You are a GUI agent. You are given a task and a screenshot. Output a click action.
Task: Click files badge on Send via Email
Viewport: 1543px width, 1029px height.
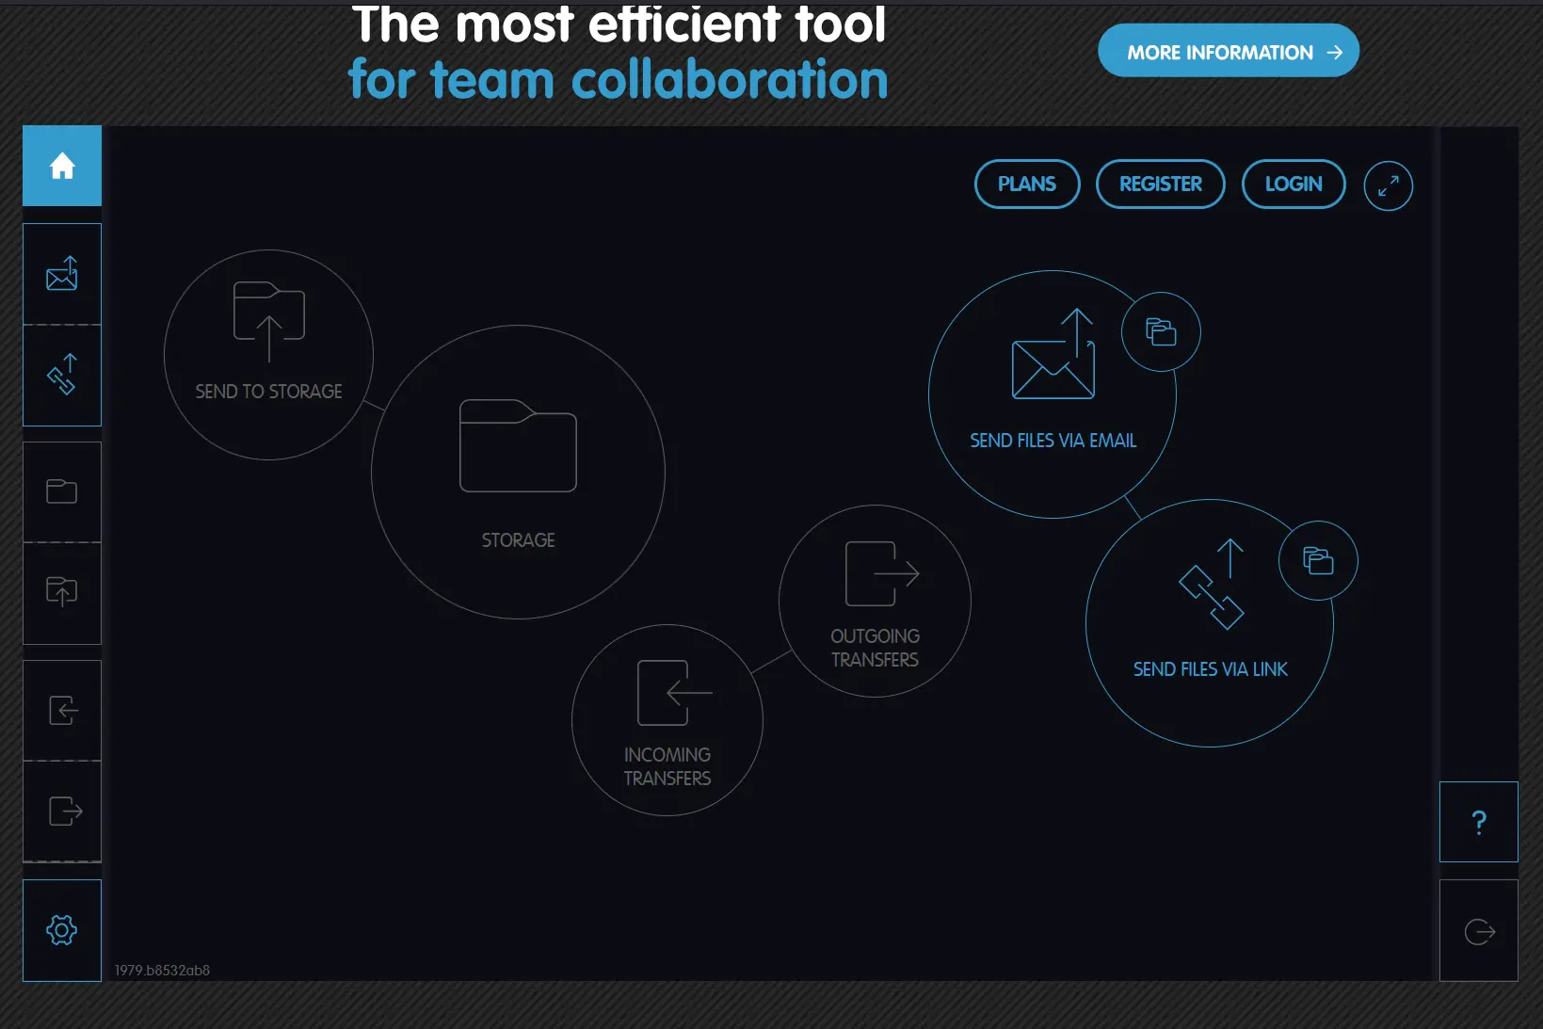[x=1161, y=332]
